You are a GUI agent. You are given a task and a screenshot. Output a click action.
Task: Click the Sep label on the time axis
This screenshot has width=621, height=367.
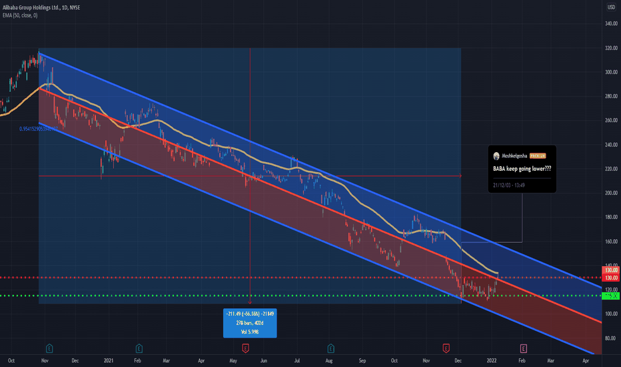point(362,360)
